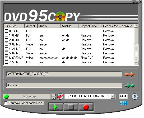Minimize the DVD95Copy window
Screen dimensions: 144x118
133,2
